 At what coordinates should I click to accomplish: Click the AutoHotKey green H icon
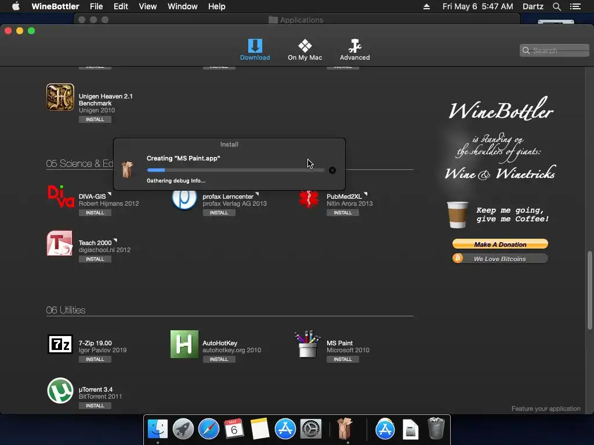184,344
